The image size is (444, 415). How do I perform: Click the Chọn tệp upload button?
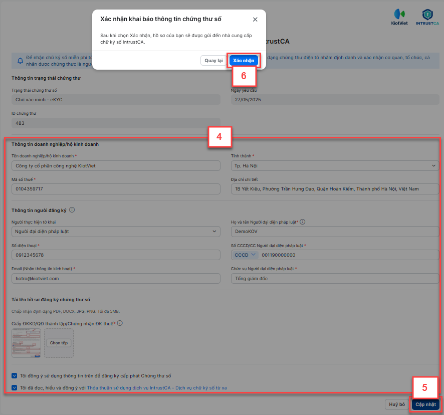pyautogui.click(x=59, y=343)
